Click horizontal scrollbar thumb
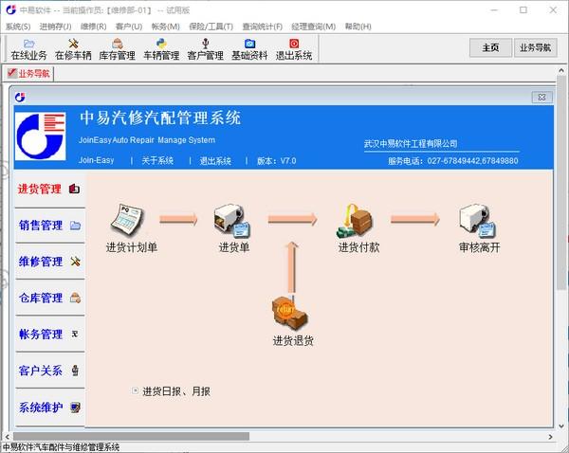The image size is (569, 453). (132, 436)
